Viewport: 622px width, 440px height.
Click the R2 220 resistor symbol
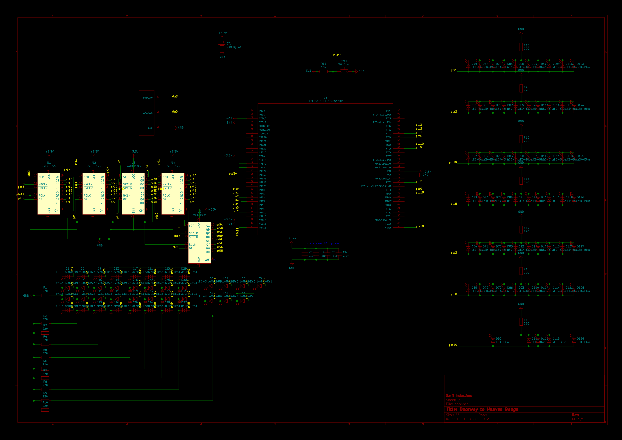click(45, 324)
